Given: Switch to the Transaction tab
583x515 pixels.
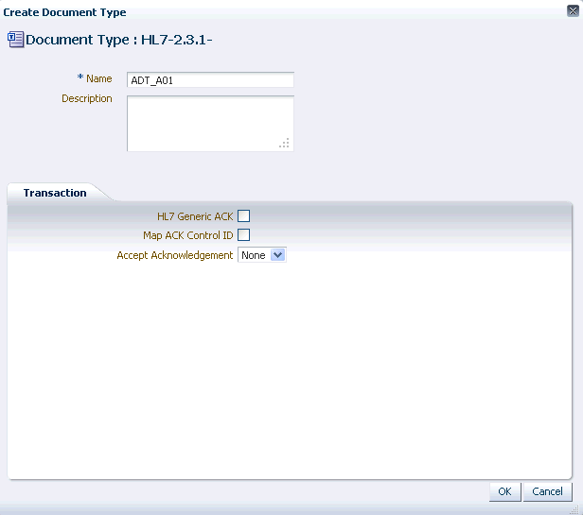Looking at the screenshot, I should coord(55,193).
